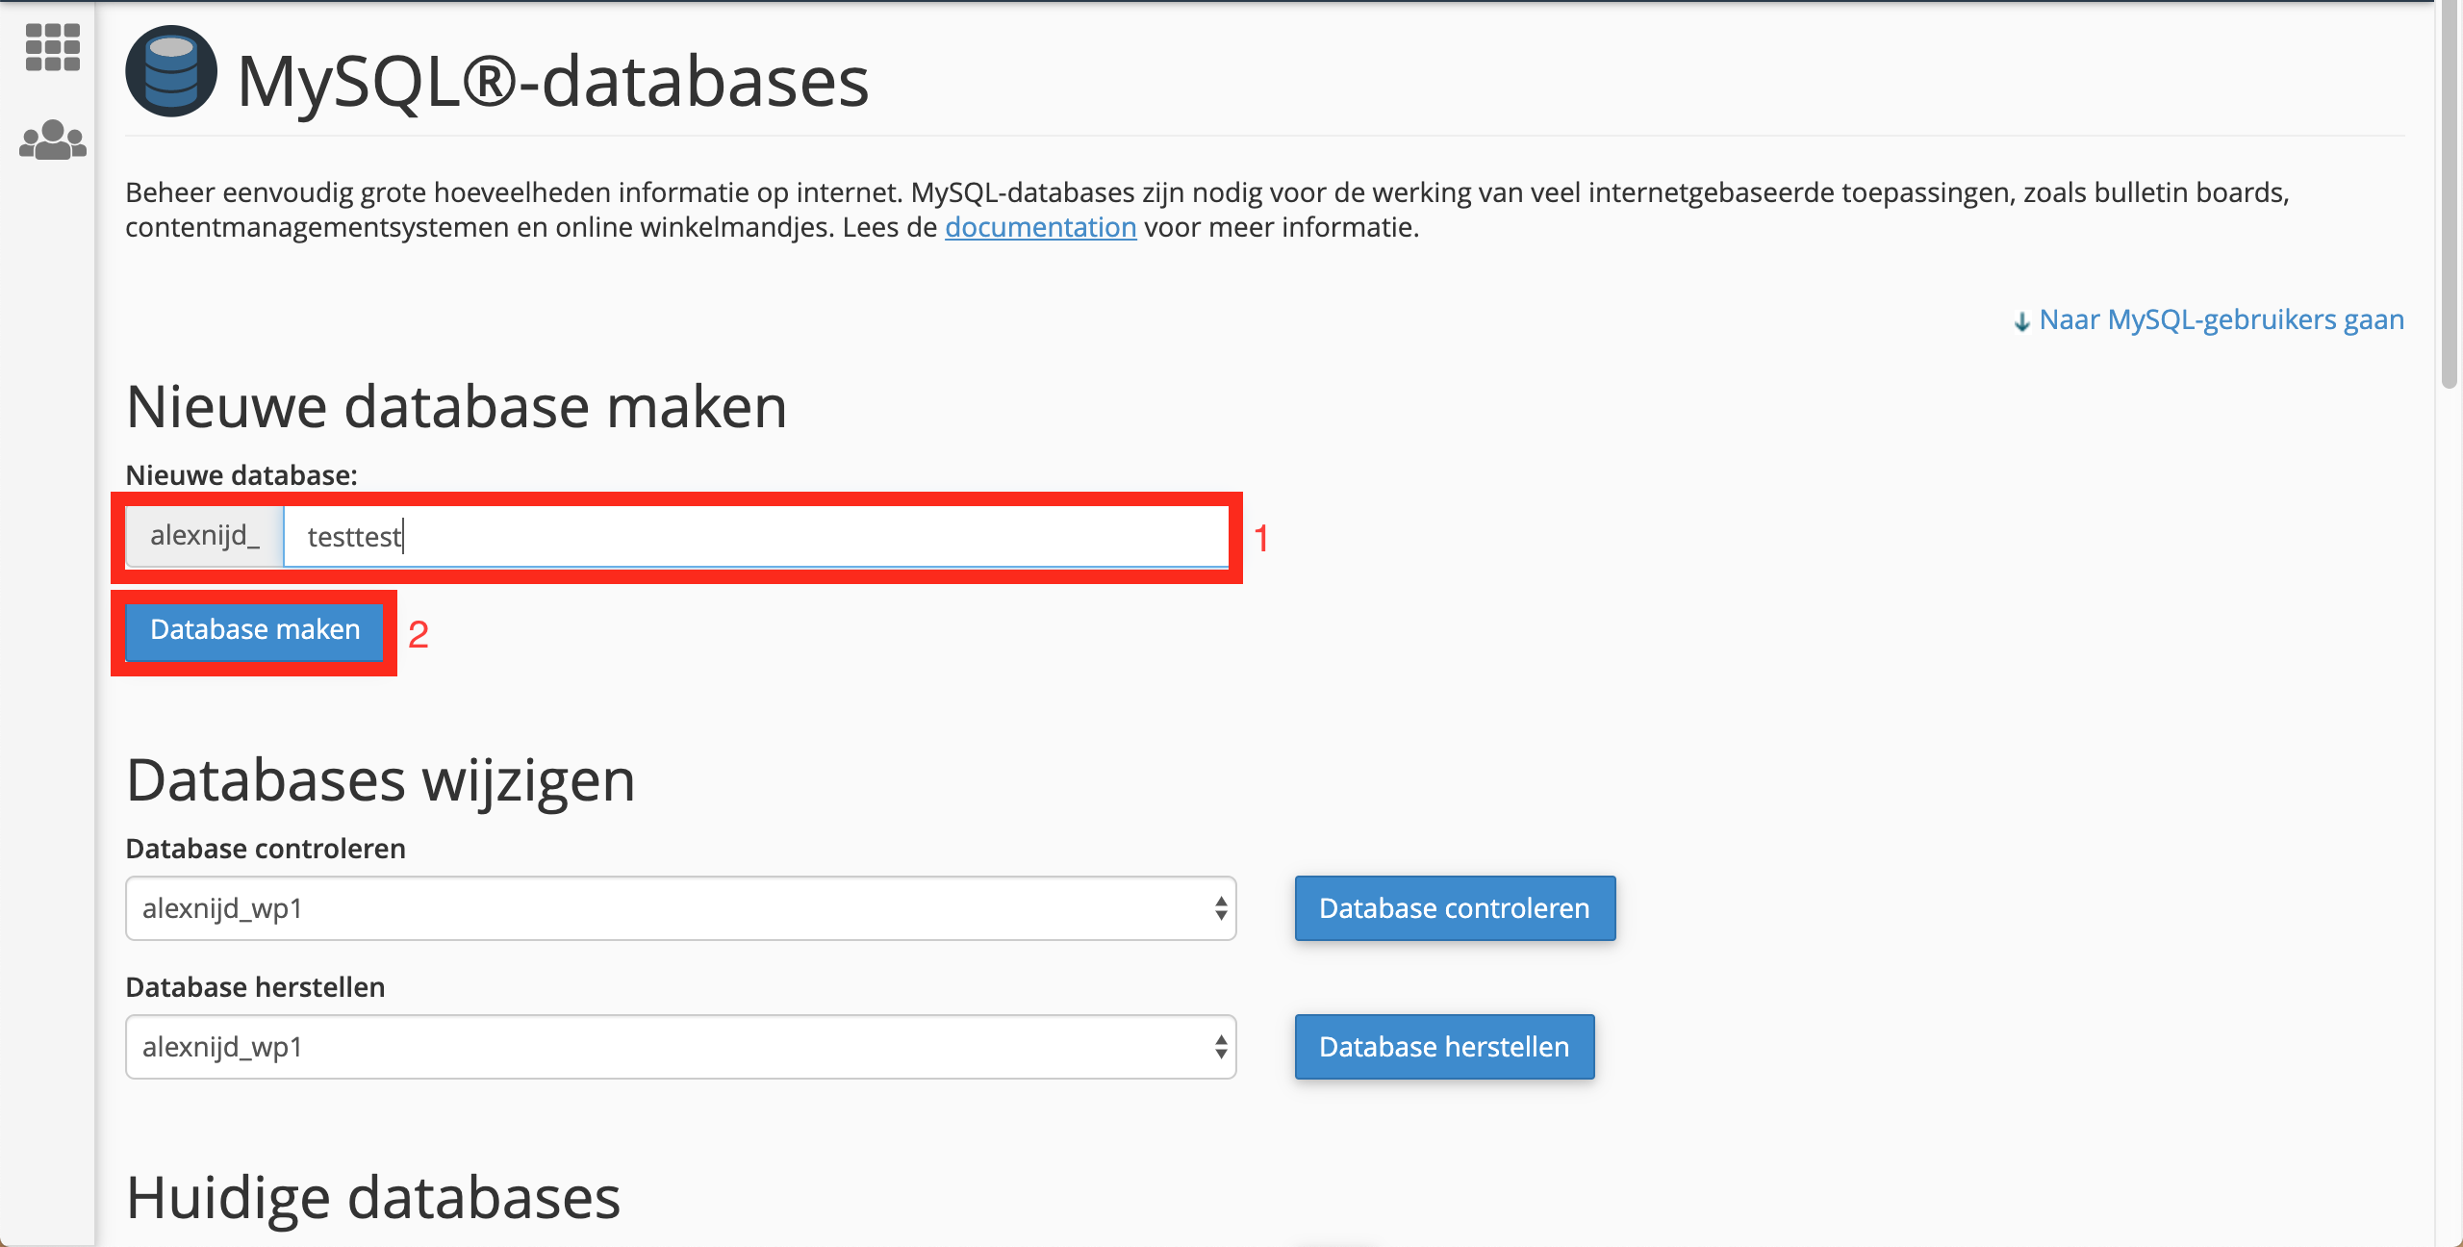Open the apps grid icon in sidebar
Screen dimensions: 2463x1247
coord(52,47)
